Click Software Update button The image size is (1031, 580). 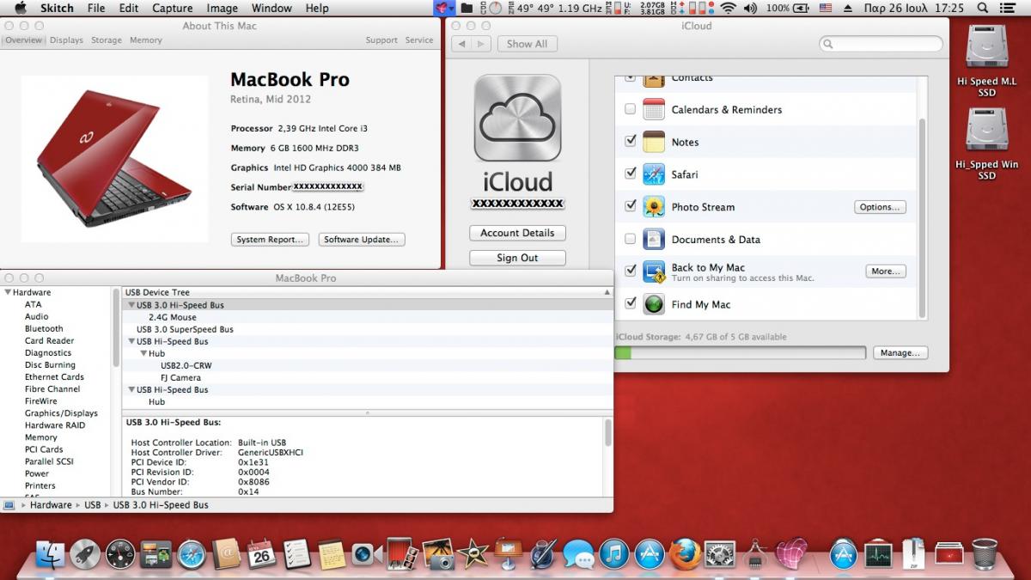(361, 240)
